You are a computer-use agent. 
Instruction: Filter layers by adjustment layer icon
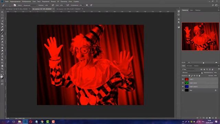[x=204, y=70]
